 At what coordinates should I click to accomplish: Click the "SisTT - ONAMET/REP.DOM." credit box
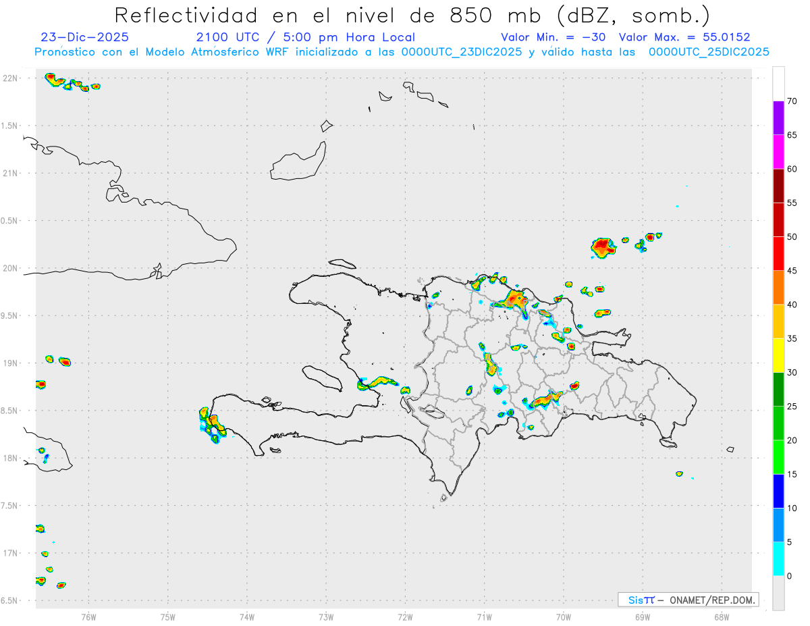[x=688, y=600]
